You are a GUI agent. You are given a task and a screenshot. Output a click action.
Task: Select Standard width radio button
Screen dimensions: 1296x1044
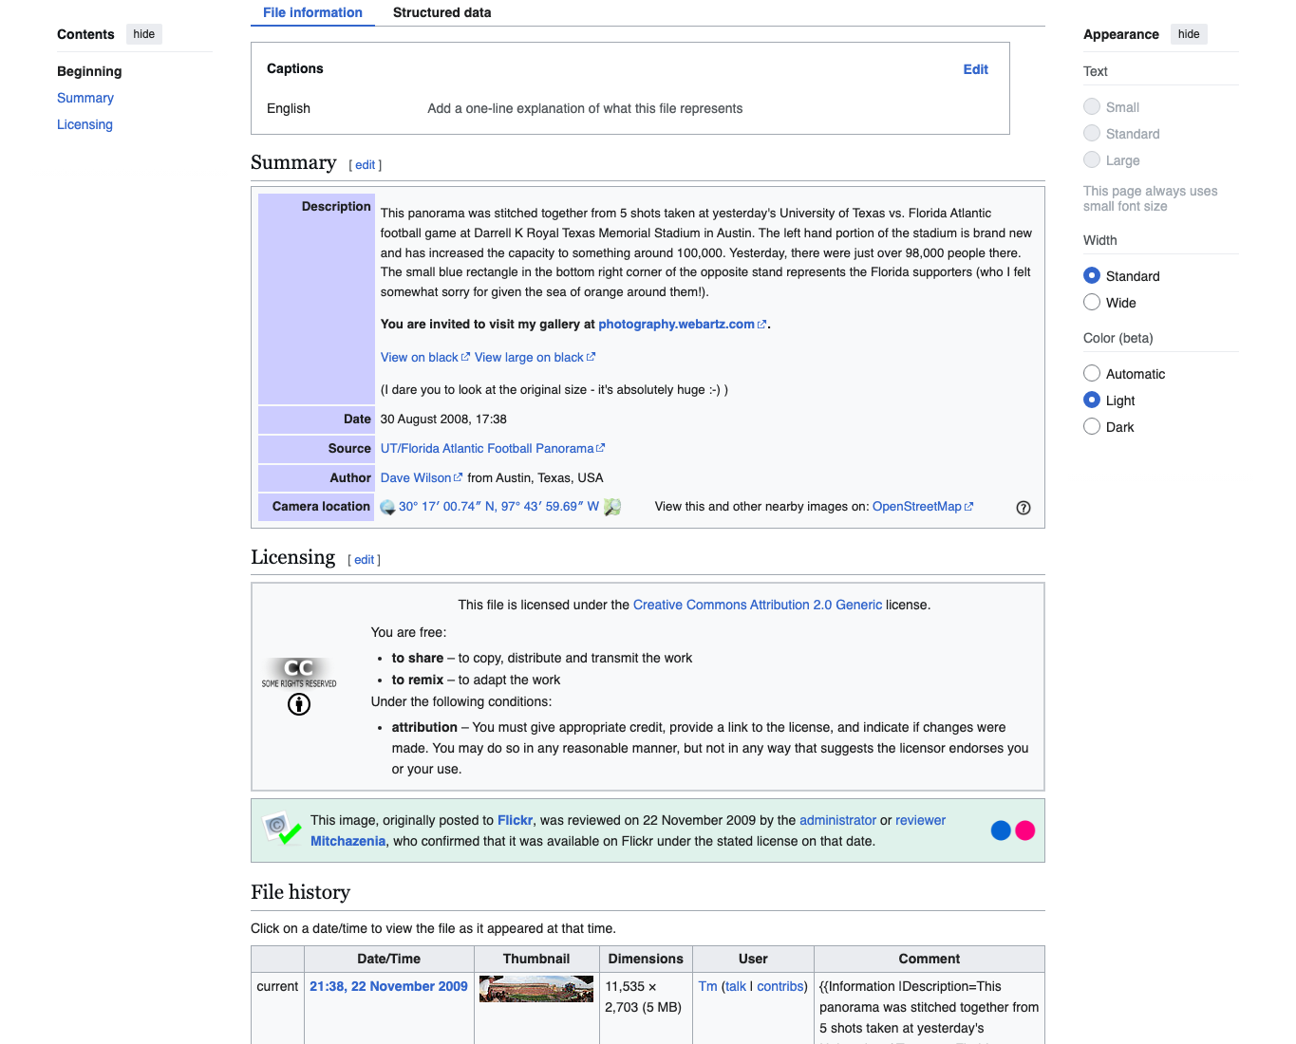tap(1092, 275)
